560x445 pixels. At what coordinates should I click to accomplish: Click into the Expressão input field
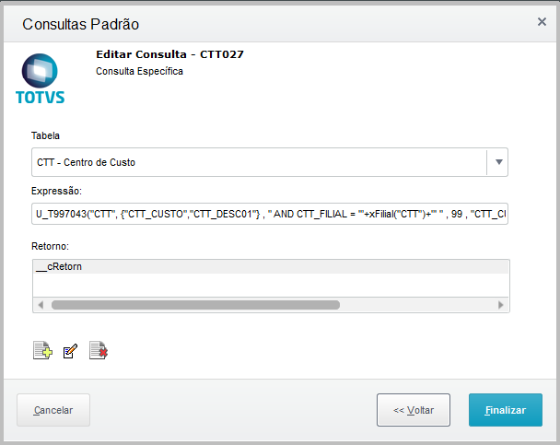point(269,216)
